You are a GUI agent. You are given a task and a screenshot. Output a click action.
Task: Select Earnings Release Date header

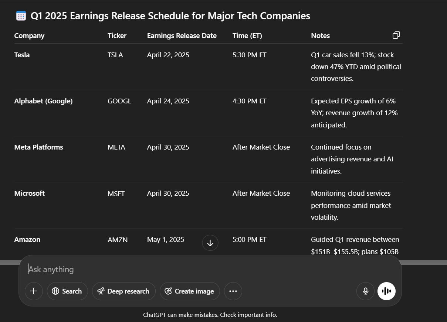click(x=182, y=36)
